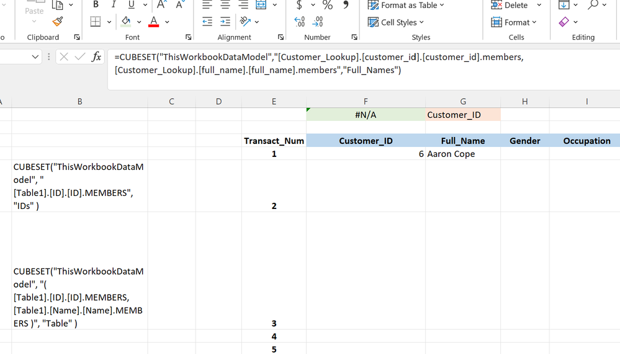620x354 pixels.
Task: Click the Insert Function fx icon
Action: [x=96, y=57]
